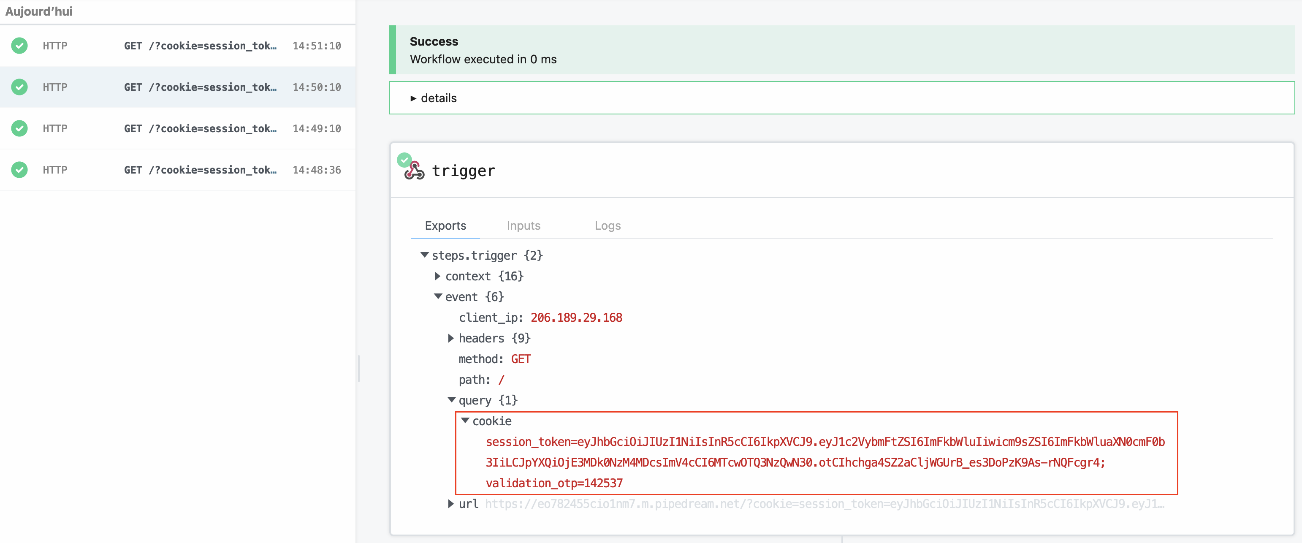Click the trigger step success badge

point(404,160)
